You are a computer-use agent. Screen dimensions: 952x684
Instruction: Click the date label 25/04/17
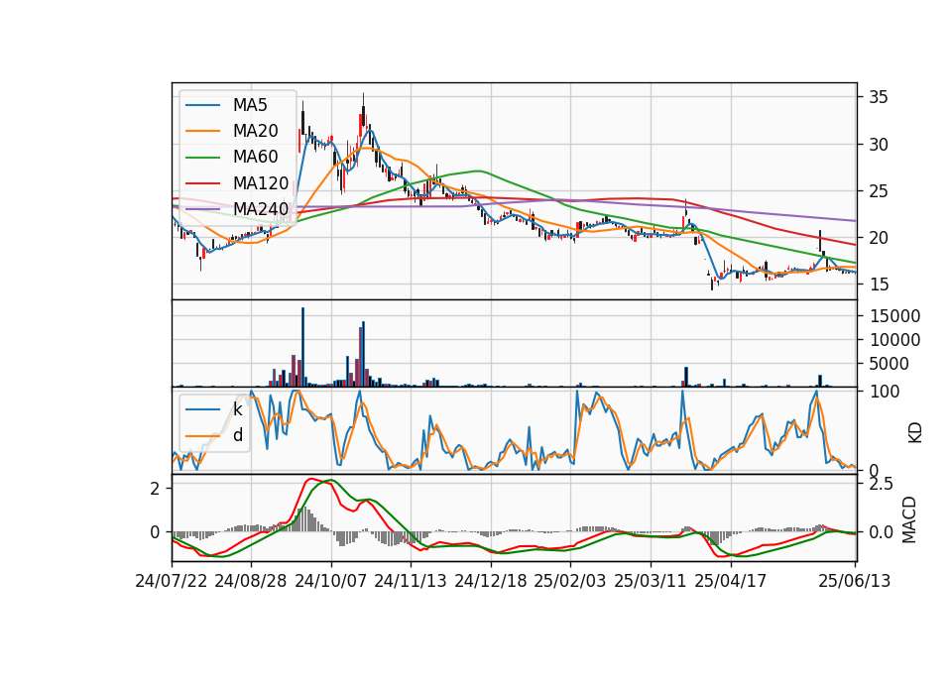coord(731,581)
